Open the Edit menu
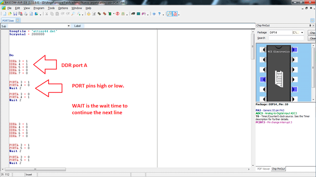 [x=17, y=8]
